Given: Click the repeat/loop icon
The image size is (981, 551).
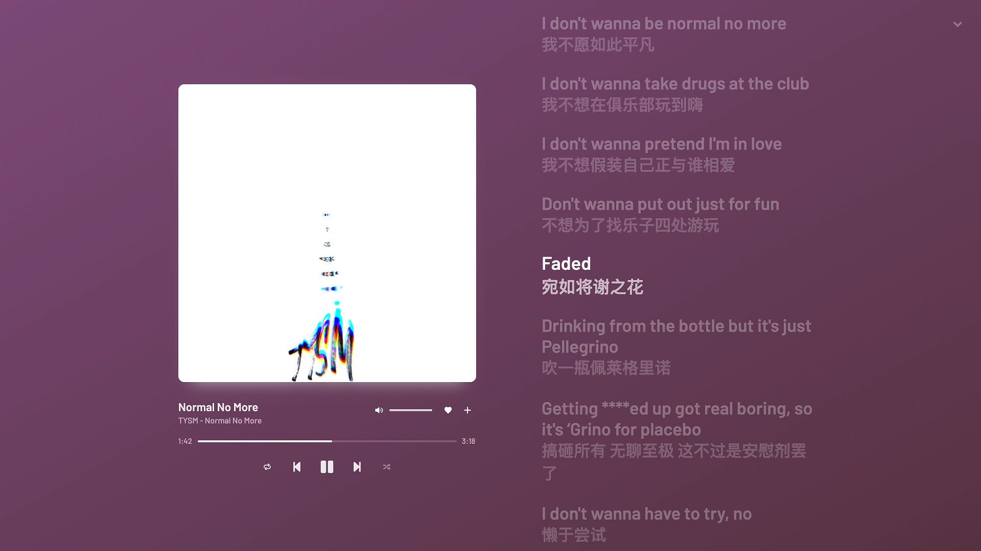Looking at the screenshot, I should point(267,467).
